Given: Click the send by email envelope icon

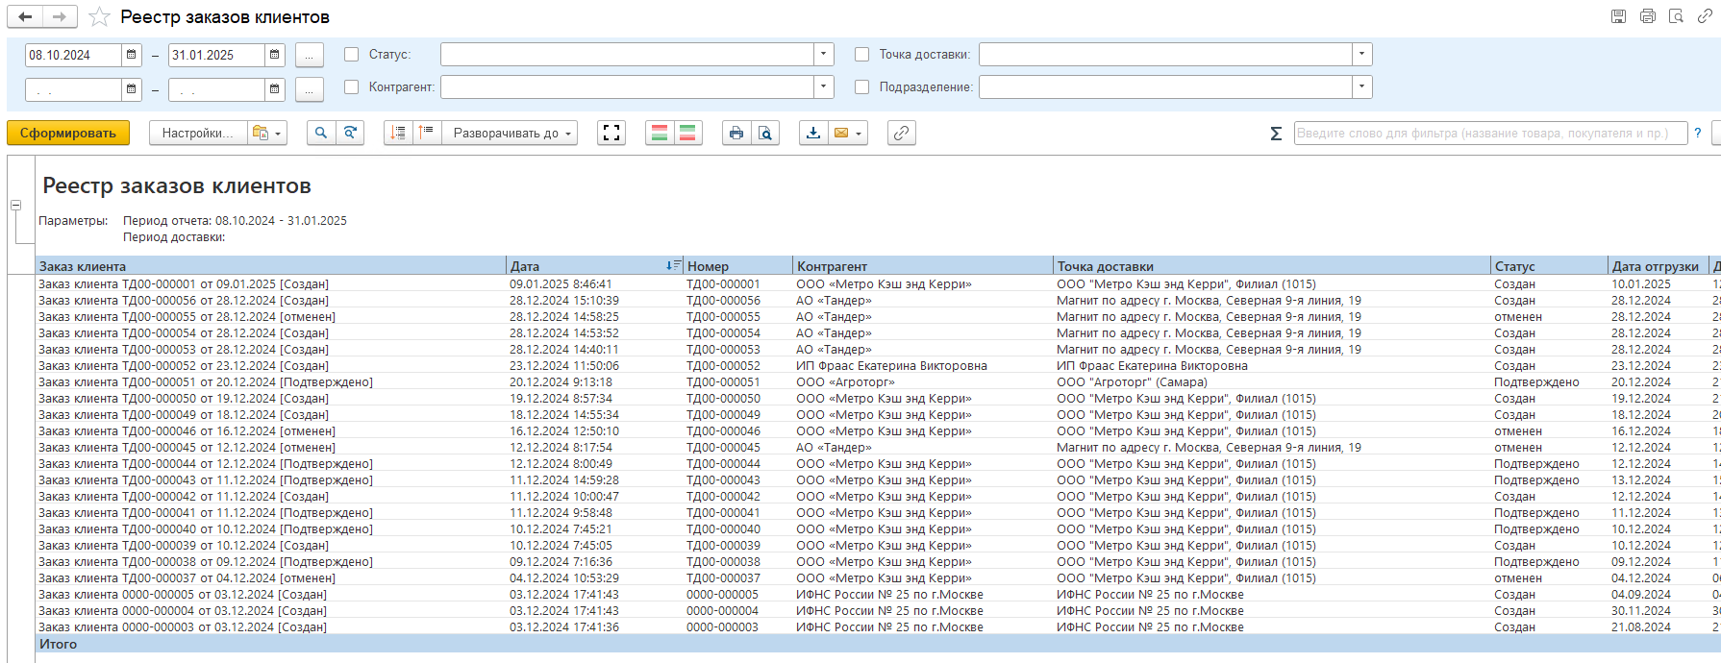Looking at the screenshot, I should click(841, 134).
